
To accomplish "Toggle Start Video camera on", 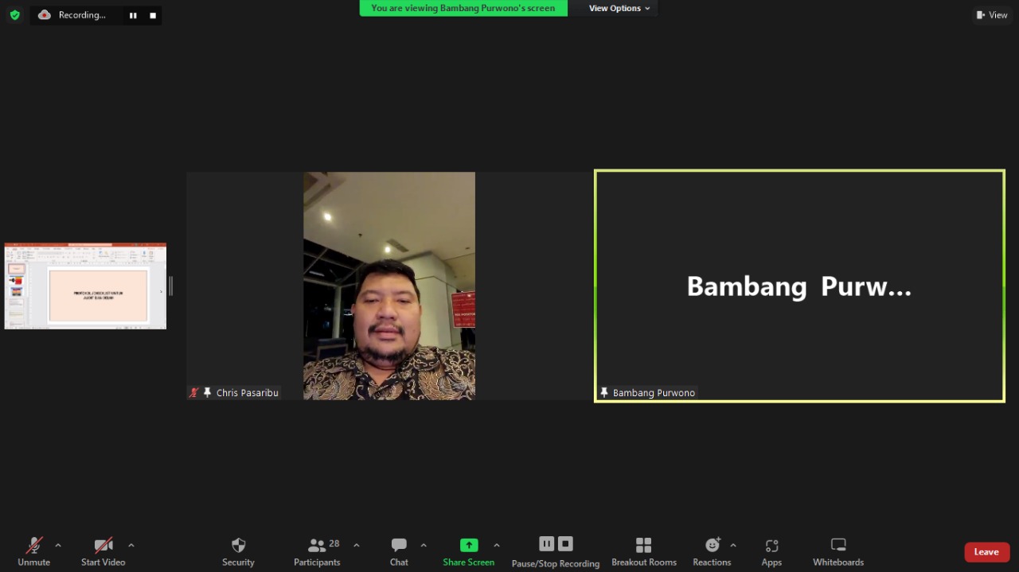I will [x=103, y=551].
